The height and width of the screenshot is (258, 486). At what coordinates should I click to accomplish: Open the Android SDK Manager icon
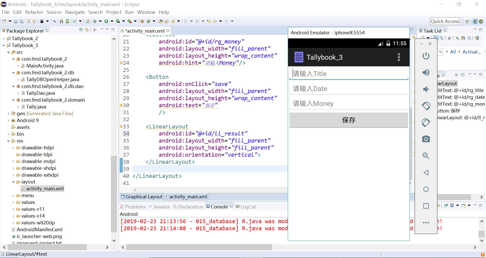62,21
